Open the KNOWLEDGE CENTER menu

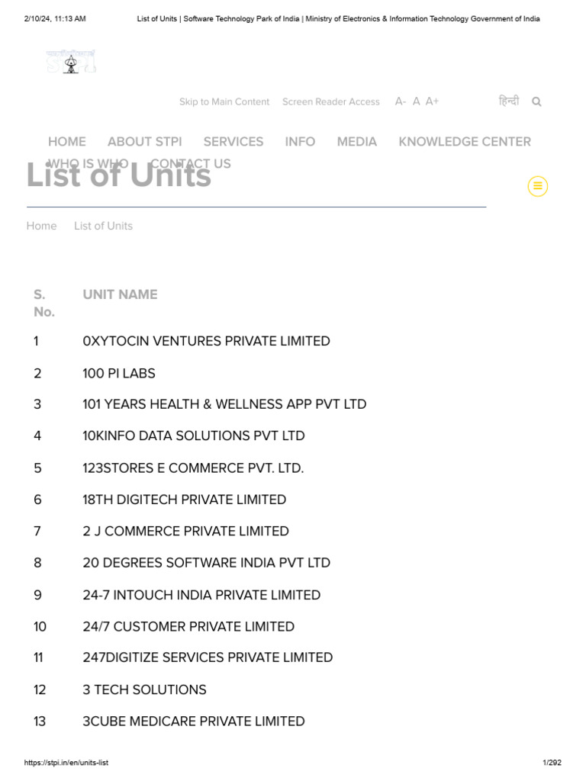(x=465, y=141)
